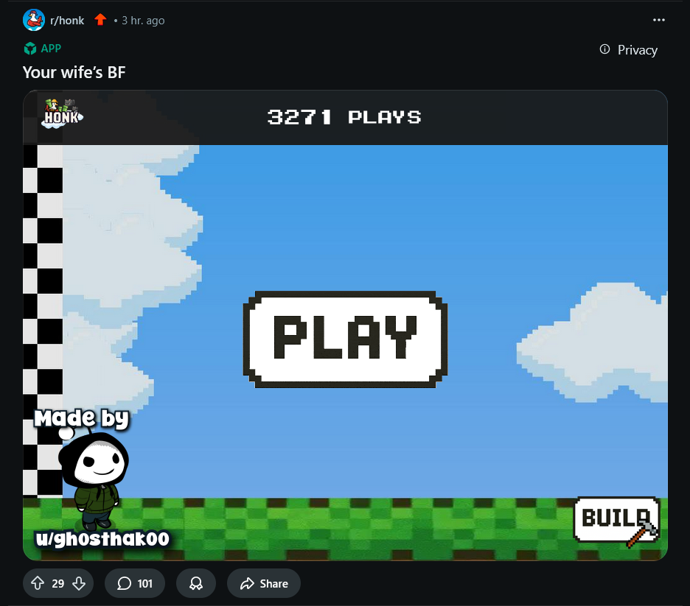Open the BUILD level editor button

click(x=616, y=519)
